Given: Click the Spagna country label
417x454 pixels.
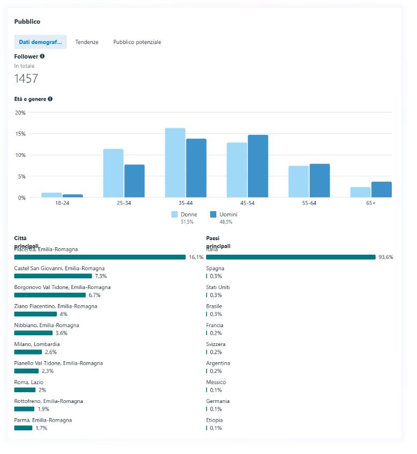Looking at the screenshot, I should coord(215,269).
